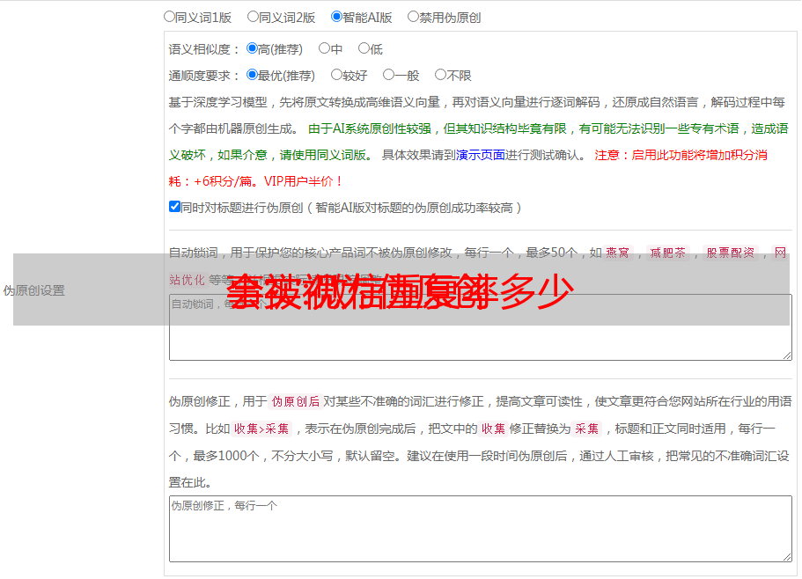Viewport: 802px width, 579px height.
Task: Select the 同义词1版 radio option
Action: tap(170, 17)
